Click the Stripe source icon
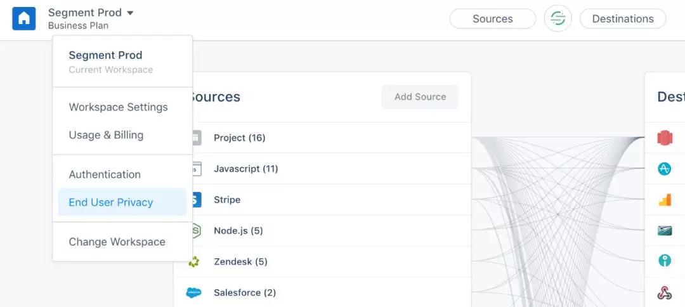Screen dimensions: 685x307 [195, 200]
